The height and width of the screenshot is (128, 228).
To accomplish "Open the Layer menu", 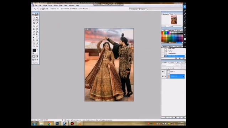I will click(x=50, y=5).
